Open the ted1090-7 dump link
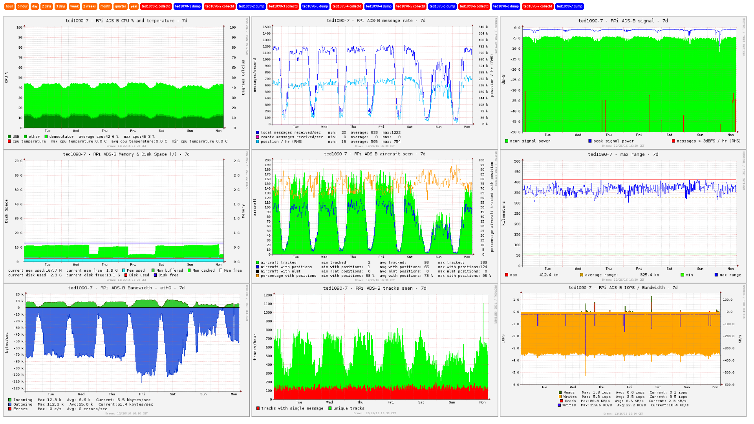 569,6
